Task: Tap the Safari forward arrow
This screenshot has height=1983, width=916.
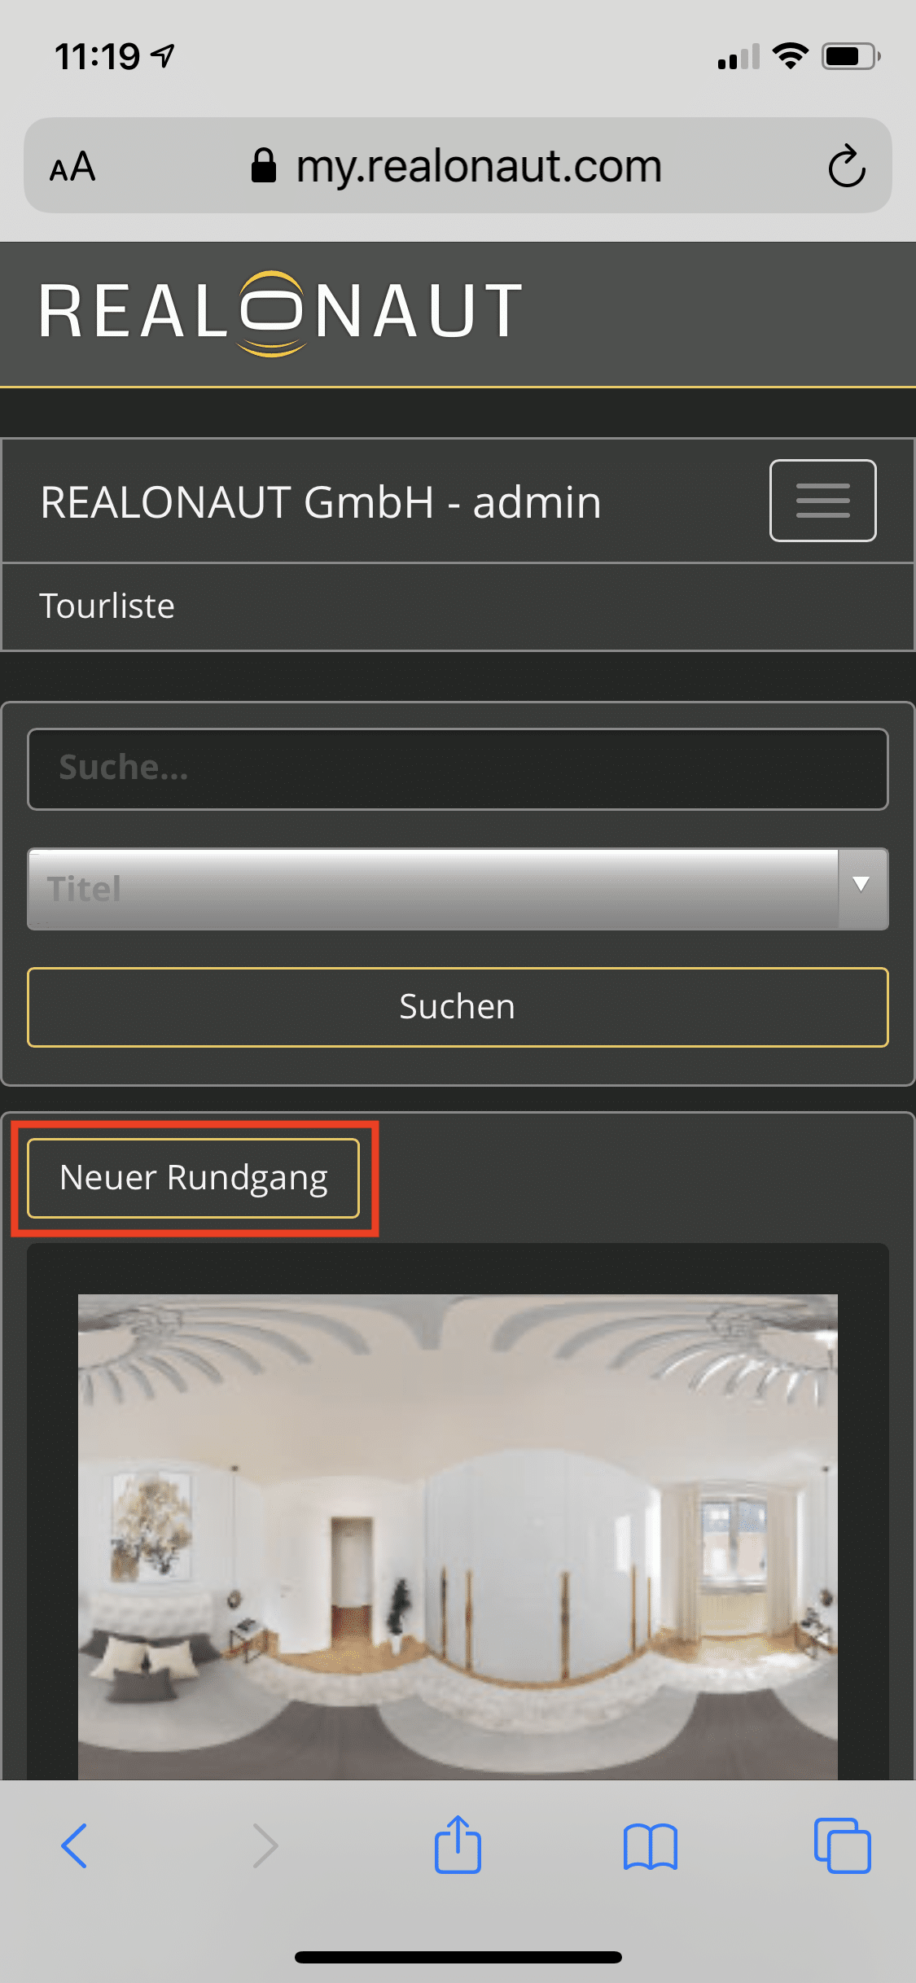Action: [x=265, y=1845]
